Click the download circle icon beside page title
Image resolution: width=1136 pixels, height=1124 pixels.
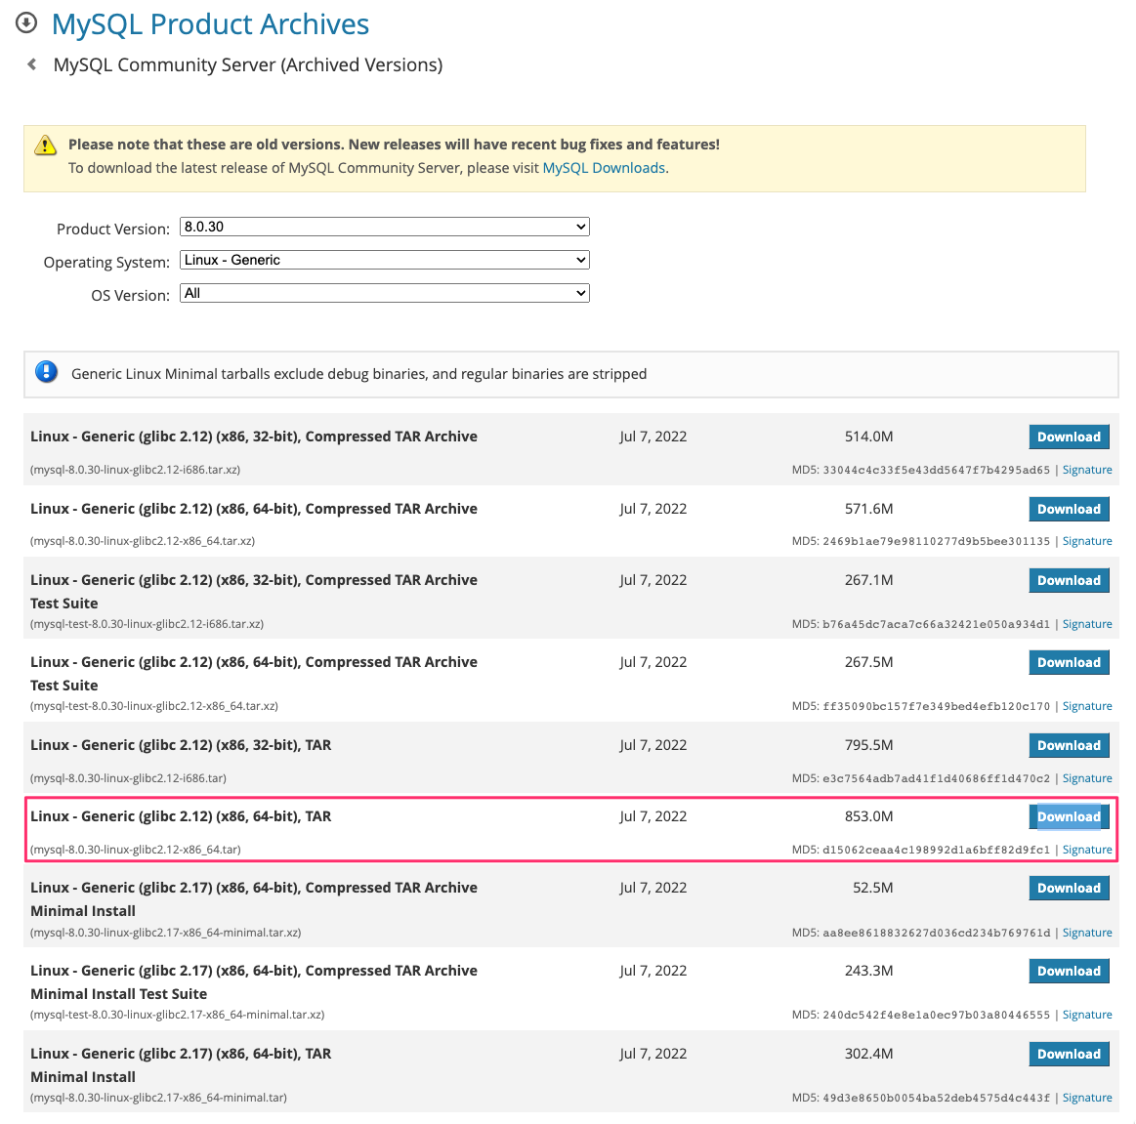click(x=26, y=23)
